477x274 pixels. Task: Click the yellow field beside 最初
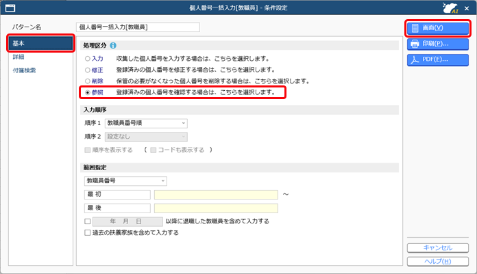(216, 195)
